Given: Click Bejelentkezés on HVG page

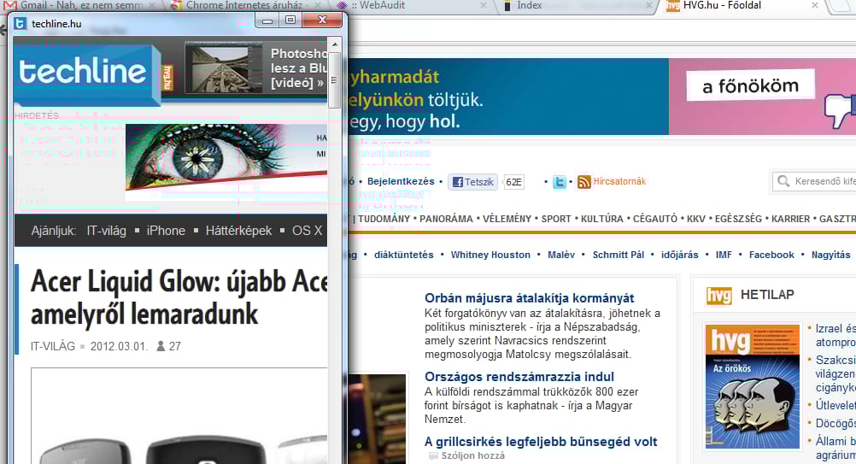Looking at the screenshot, I should (x=401, y=181).
